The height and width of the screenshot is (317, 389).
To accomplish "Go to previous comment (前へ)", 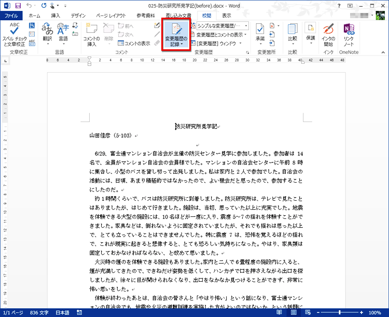I will point(126,26).
